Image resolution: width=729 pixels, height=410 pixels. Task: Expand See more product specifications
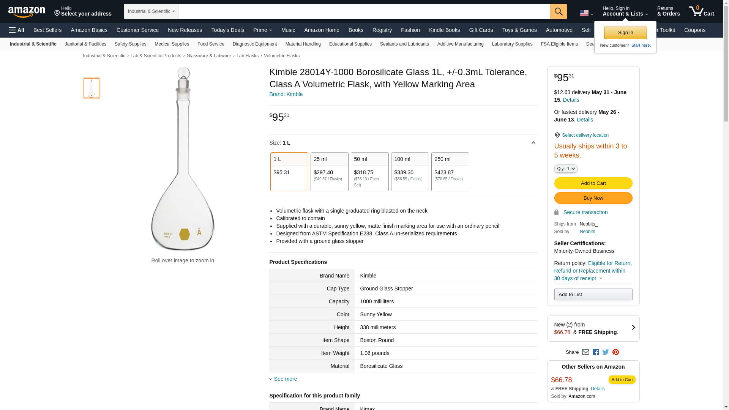click(285, 379)
